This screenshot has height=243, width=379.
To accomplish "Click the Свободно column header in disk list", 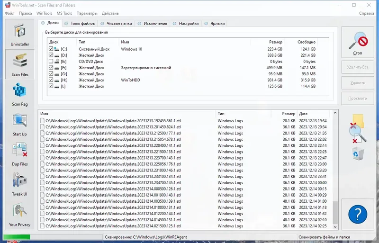I will pyautogui.click(x=301, y=42).
